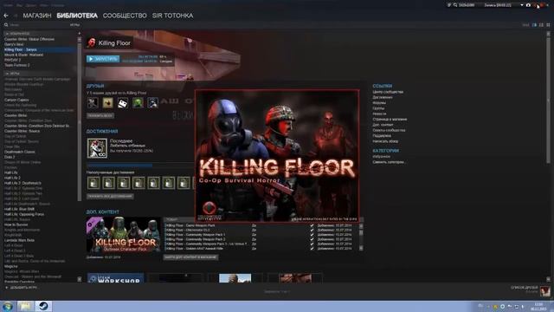The image size is (554, 312).
Task: Select Half-Life: Blue Shift entry
Action: 19,209
